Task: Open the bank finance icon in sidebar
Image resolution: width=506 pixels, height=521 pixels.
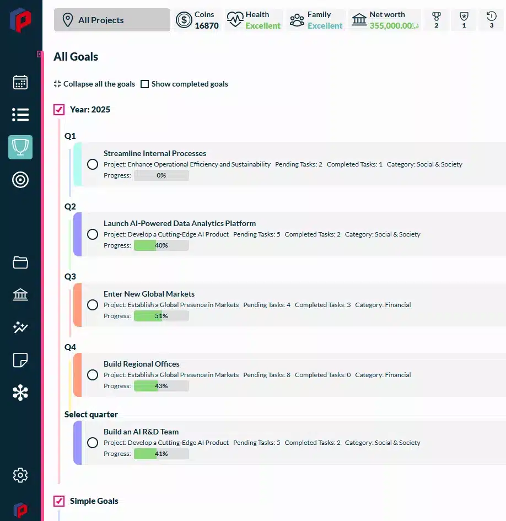Action: point(20,294)
